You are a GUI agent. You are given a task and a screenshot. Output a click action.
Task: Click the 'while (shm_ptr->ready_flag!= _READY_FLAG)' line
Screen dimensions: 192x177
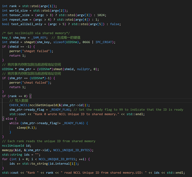point(48,123)
